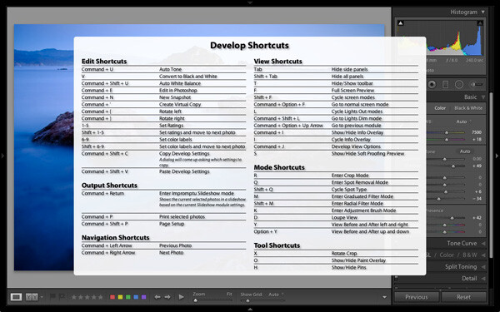Flag the photo as rejected

62,297
